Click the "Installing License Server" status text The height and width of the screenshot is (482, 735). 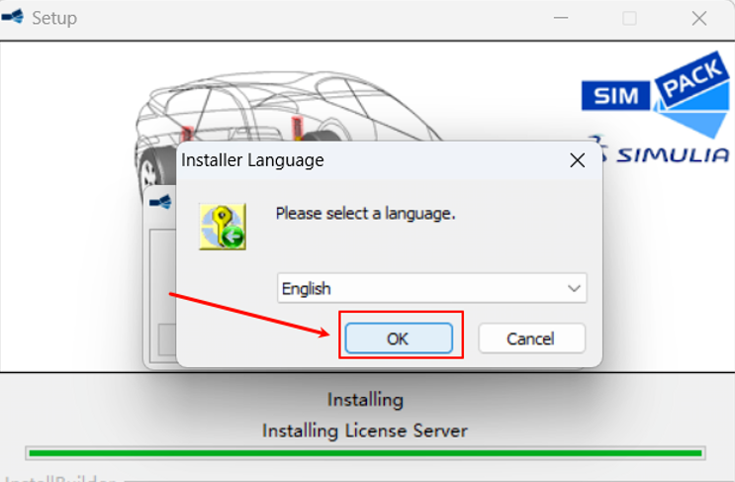click(x=364, y=431)
